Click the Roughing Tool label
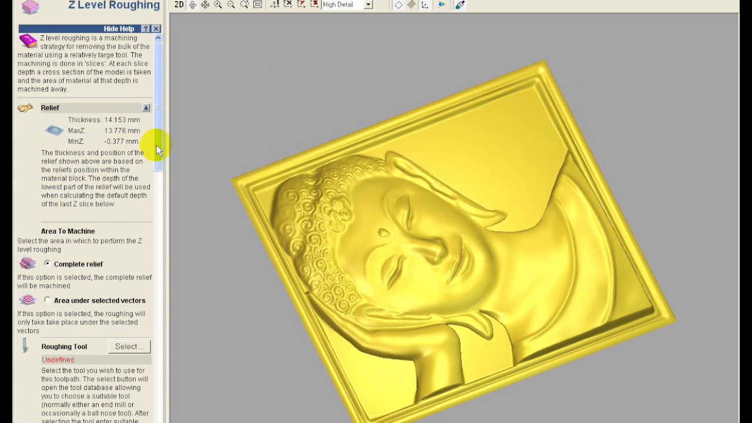 (x=64, y=347)
